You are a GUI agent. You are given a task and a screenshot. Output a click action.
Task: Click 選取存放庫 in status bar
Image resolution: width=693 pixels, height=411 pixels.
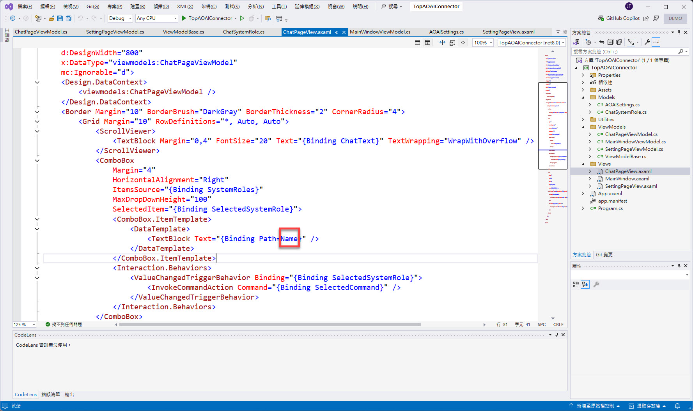pos(647,406)
